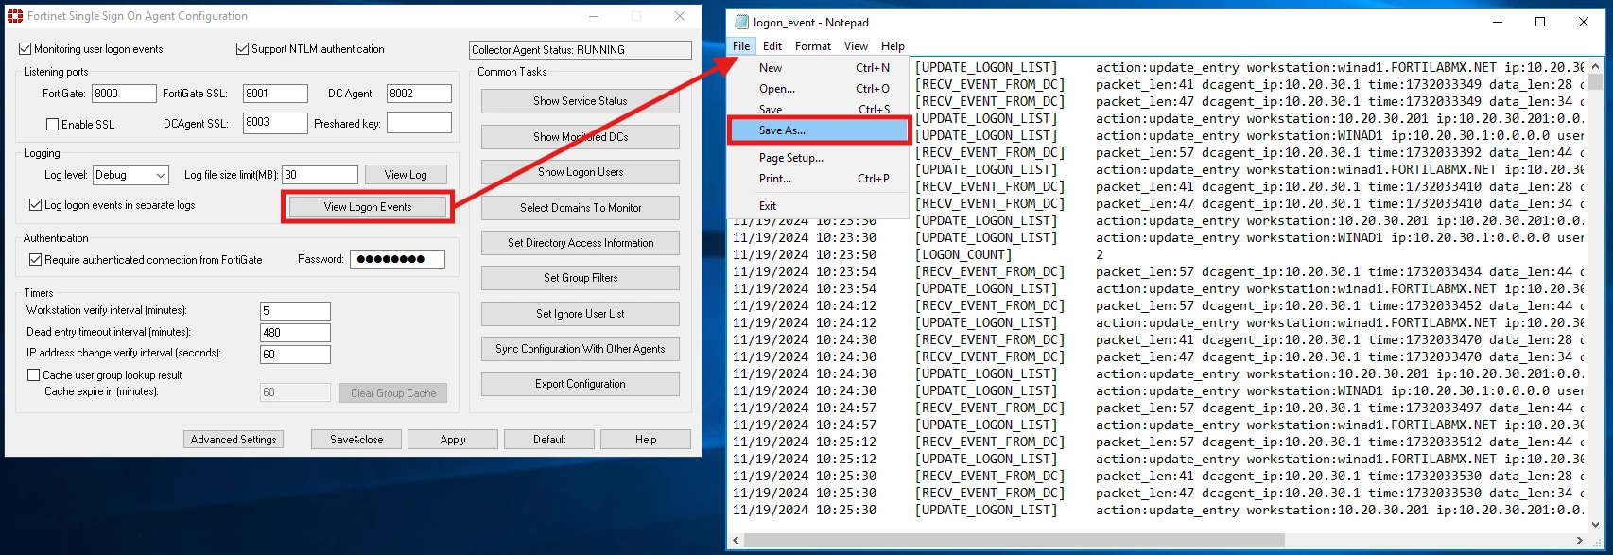Click the Log file size limit field

(x=321, y=175)
